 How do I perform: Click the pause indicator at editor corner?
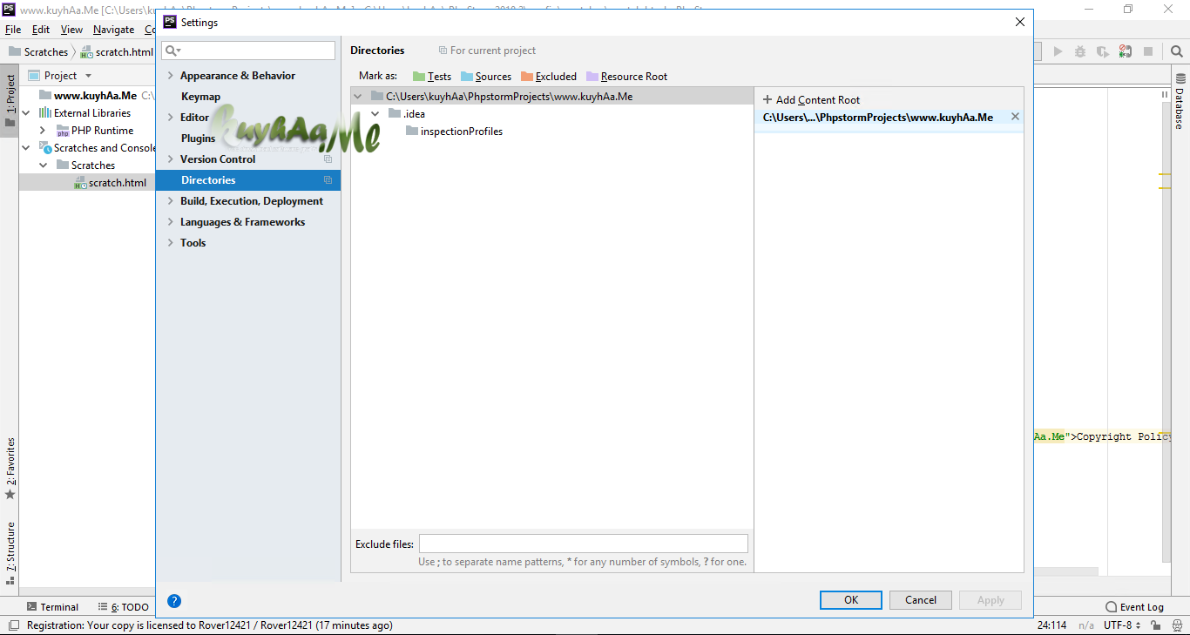[1165, 94]
